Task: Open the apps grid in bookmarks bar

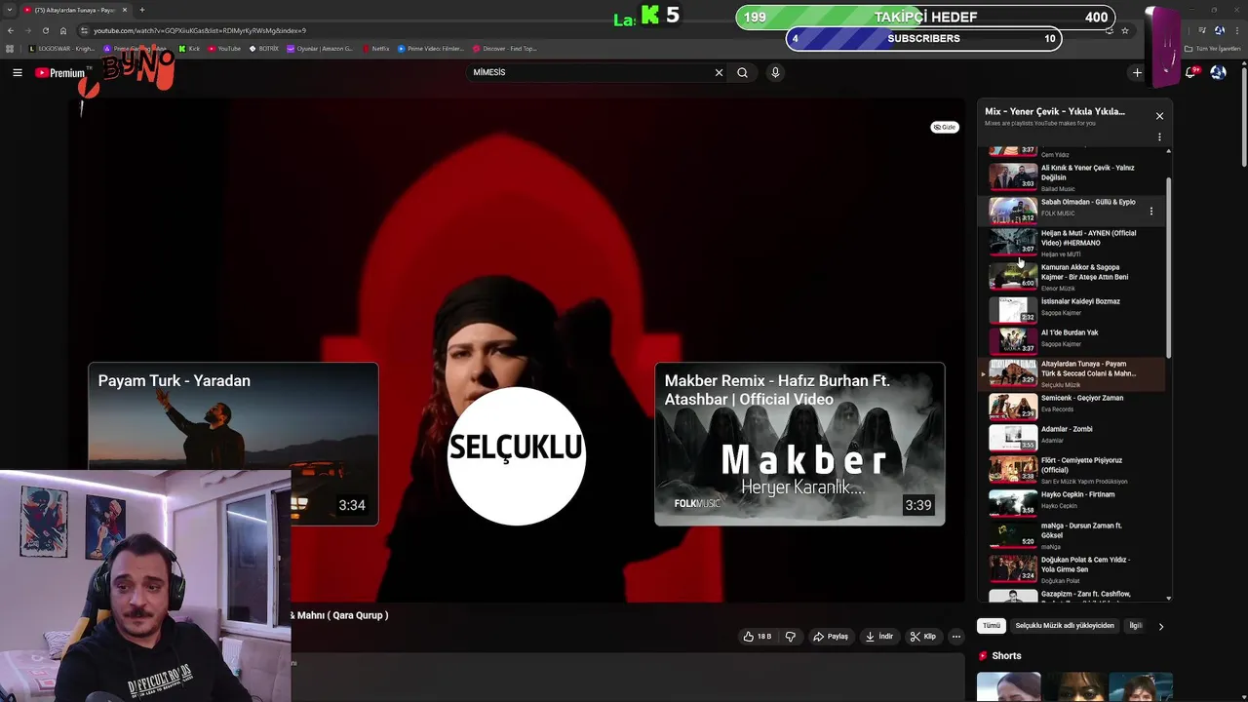Action: pos(10,49)
